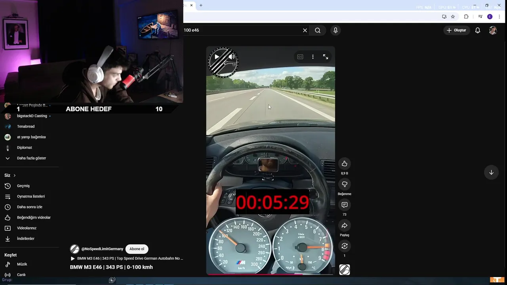The width and height of the screenshot is (507, 285).
Task: Open the remix icon on the Short
Action: click(x=345, y=246)
